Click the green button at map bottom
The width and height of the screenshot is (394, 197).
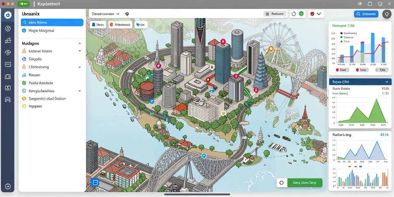(305, 183)
